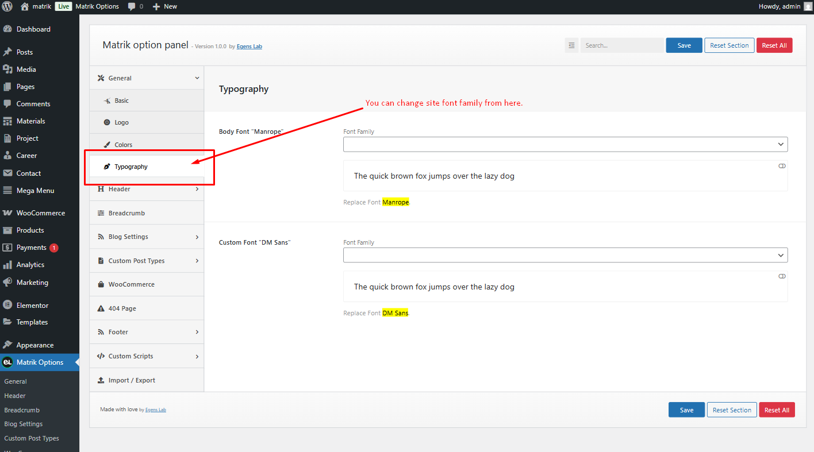Open the WooCommerce sidebar icon
Screen dimensions: 814x452
pyautogui.click(x=7, y=213)
